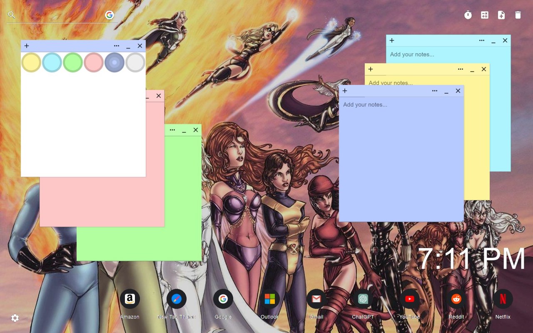Close the yellow sticky note
Viewport: 533px width, 333px height.
coord(484,69)
